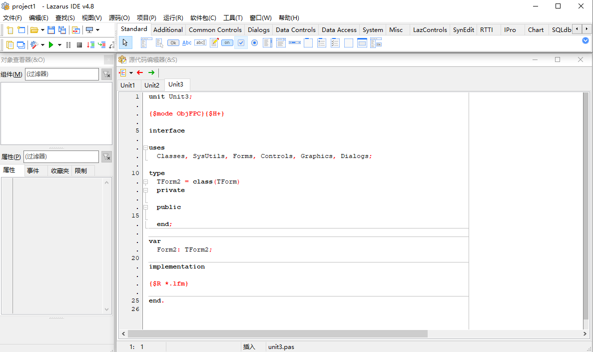
Task: Jump forward with the green arrow
Action: pyautogui.click(x=151, y=72)
